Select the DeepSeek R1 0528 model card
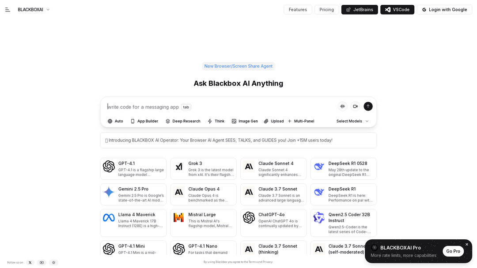This screenshot has width=477, height=268. [344, 169]
